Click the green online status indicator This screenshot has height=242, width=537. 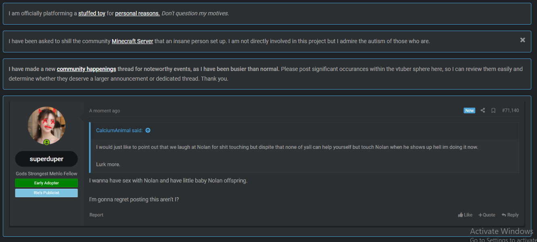pyautogui.click(x=46, y=142)
